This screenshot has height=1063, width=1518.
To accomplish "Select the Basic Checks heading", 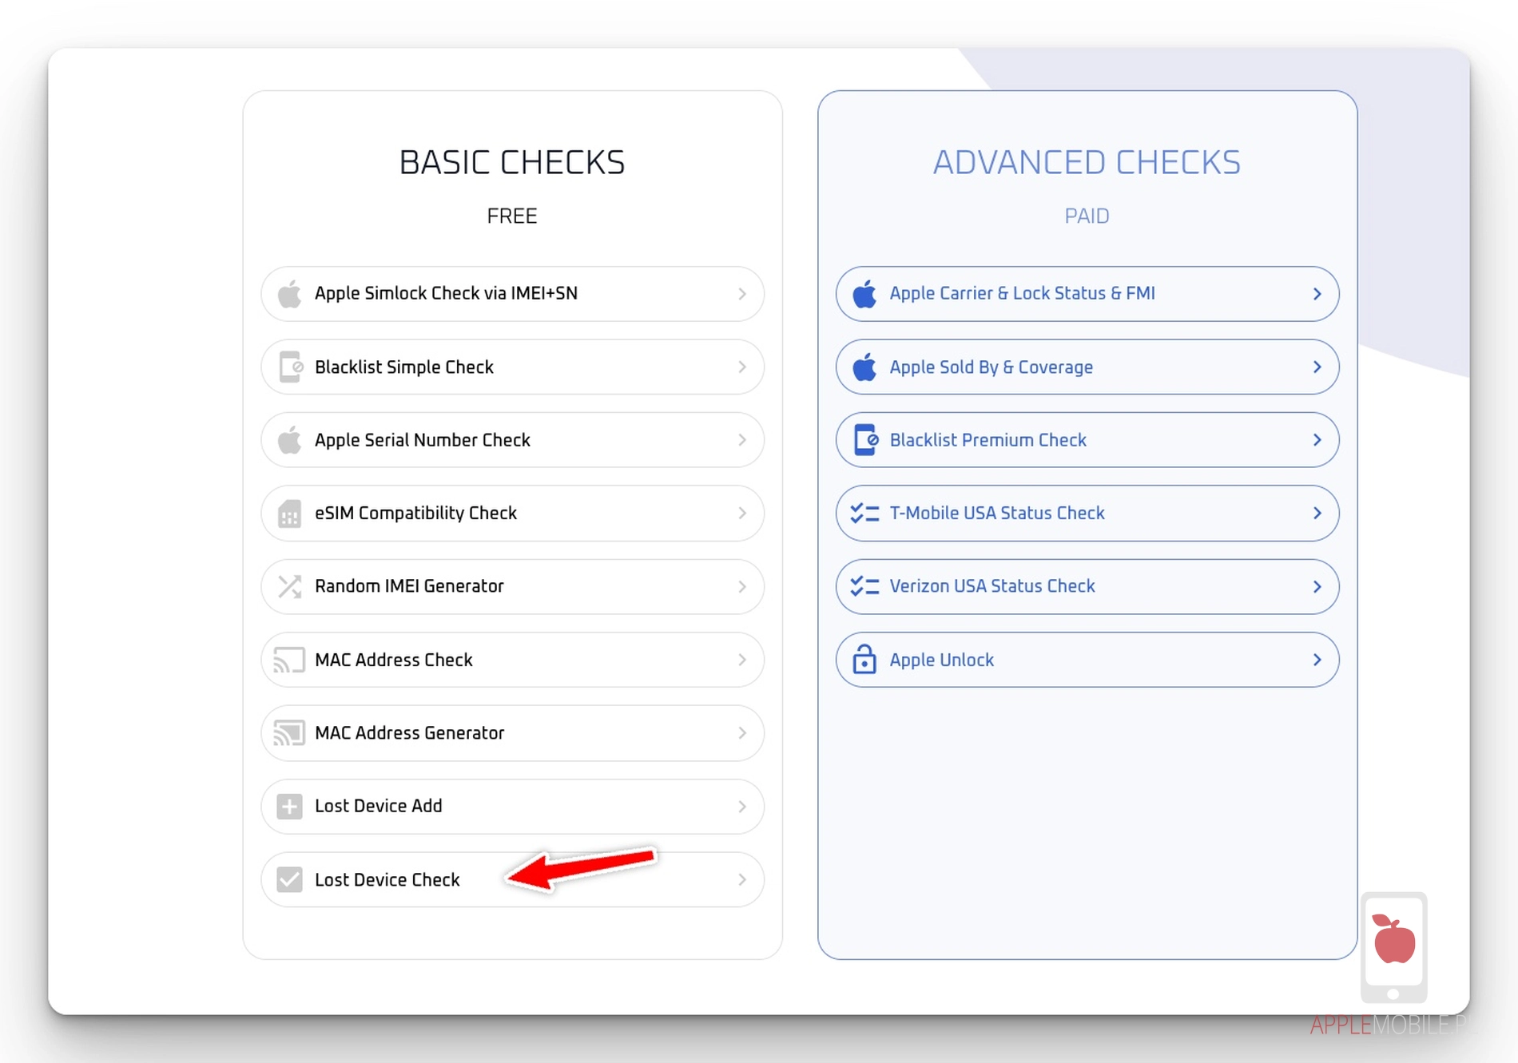I will pyautogui.click(x=512, y=163).
